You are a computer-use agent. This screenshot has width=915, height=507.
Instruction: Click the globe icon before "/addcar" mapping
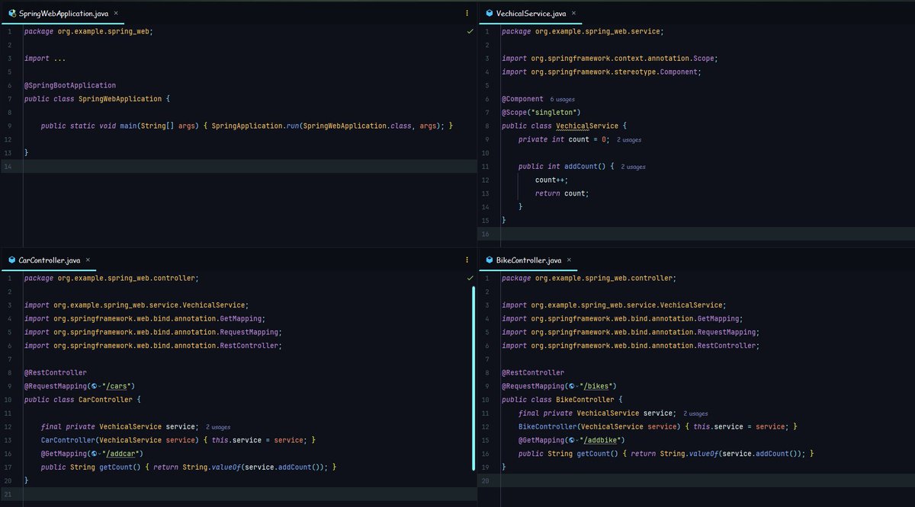click(x=94, y=453)
